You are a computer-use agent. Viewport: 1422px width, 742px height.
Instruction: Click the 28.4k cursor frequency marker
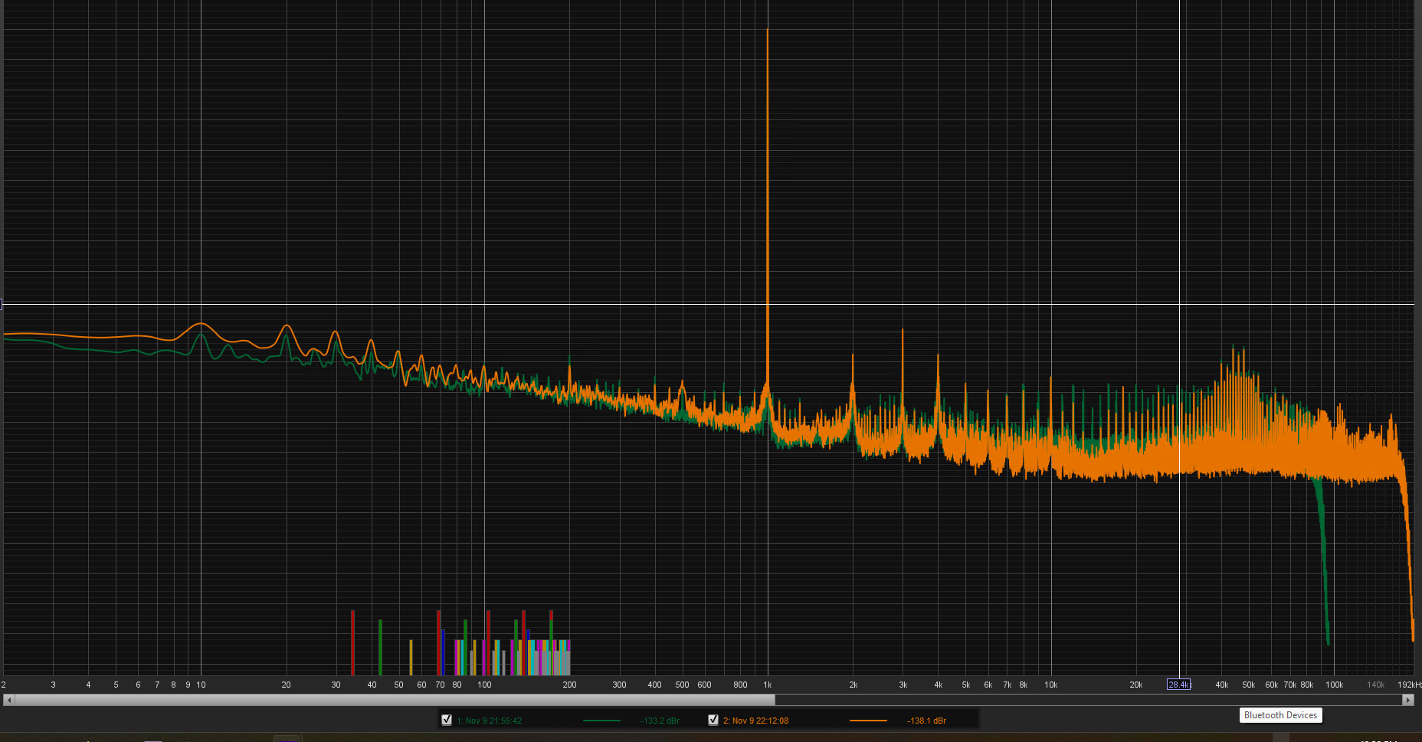pos(1179,685)
